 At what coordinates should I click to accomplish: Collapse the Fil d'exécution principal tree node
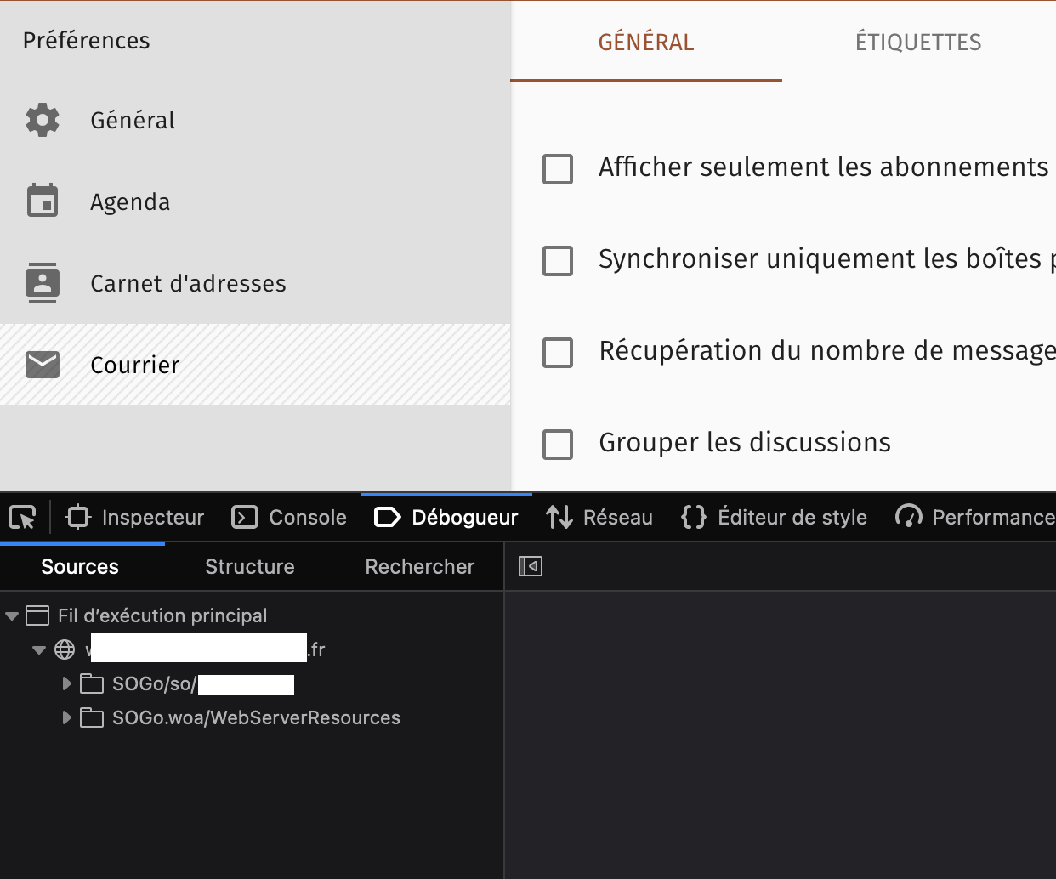tap(12, 616)
